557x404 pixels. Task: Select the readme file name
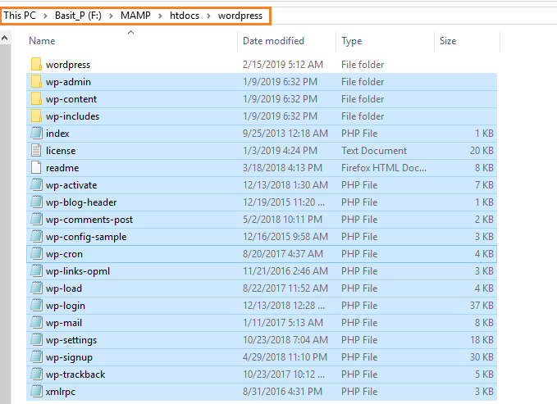[x=62, y=168]
